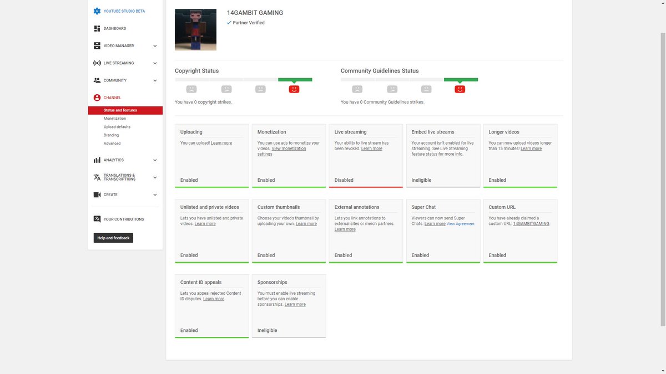
Task: Click the YouTube Studio Beta gear icon
Action: (97, 11)
